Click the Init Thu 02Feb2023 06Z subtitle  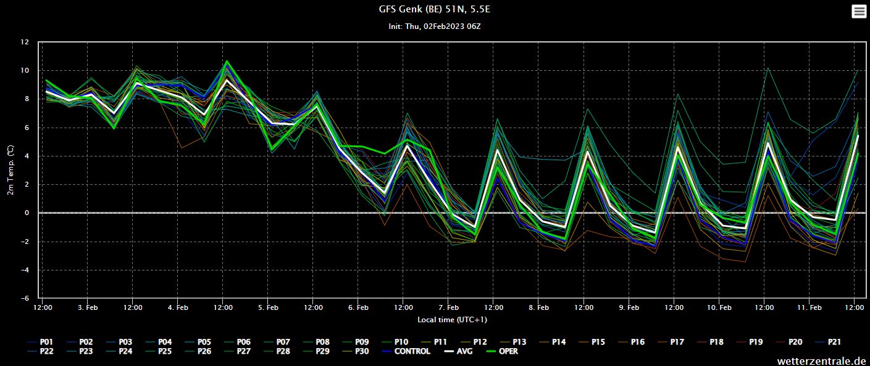(x=434, y=26)
